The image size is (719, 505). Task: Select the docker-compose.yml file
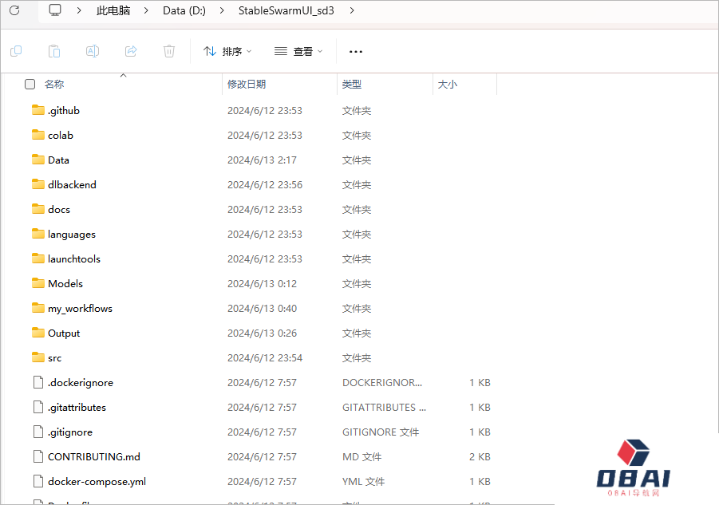pos(97,481)
